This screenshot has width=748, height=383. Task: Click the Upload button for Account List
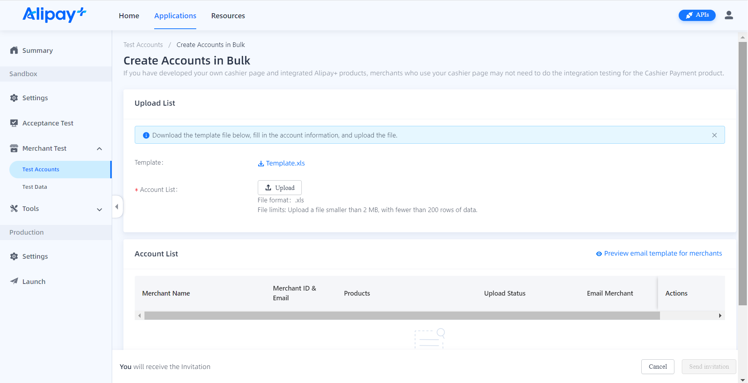280,188
